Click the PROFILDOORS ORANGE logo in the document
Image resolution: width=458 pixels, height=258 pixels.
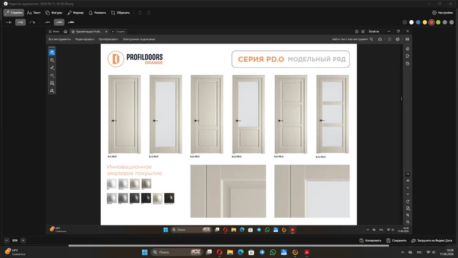click(135, 59)
